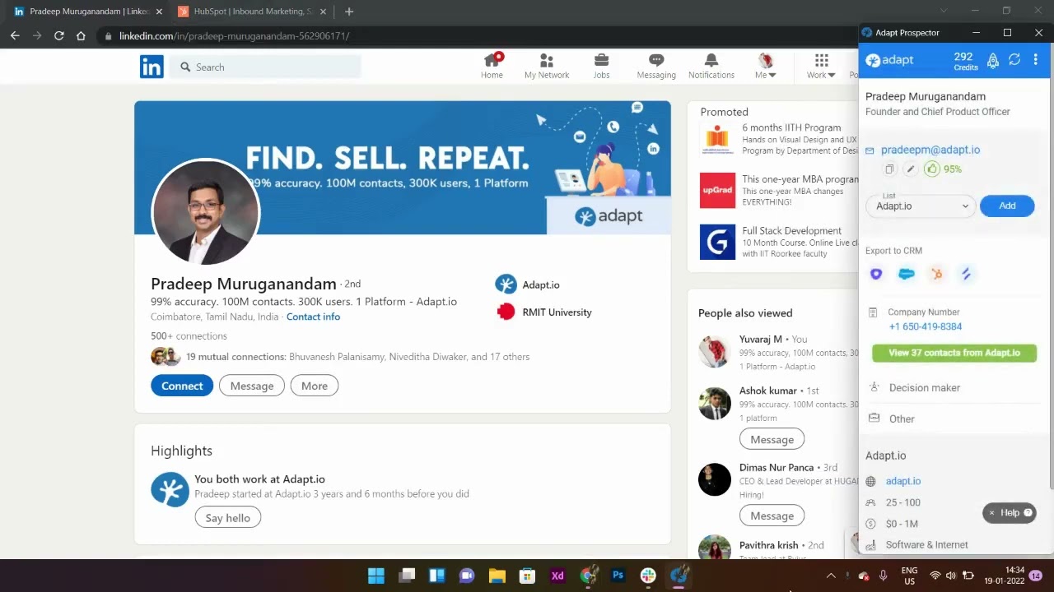Open Adobe XD from taskbar
The image size is (1054, 592).
click(x=557, y=576)
